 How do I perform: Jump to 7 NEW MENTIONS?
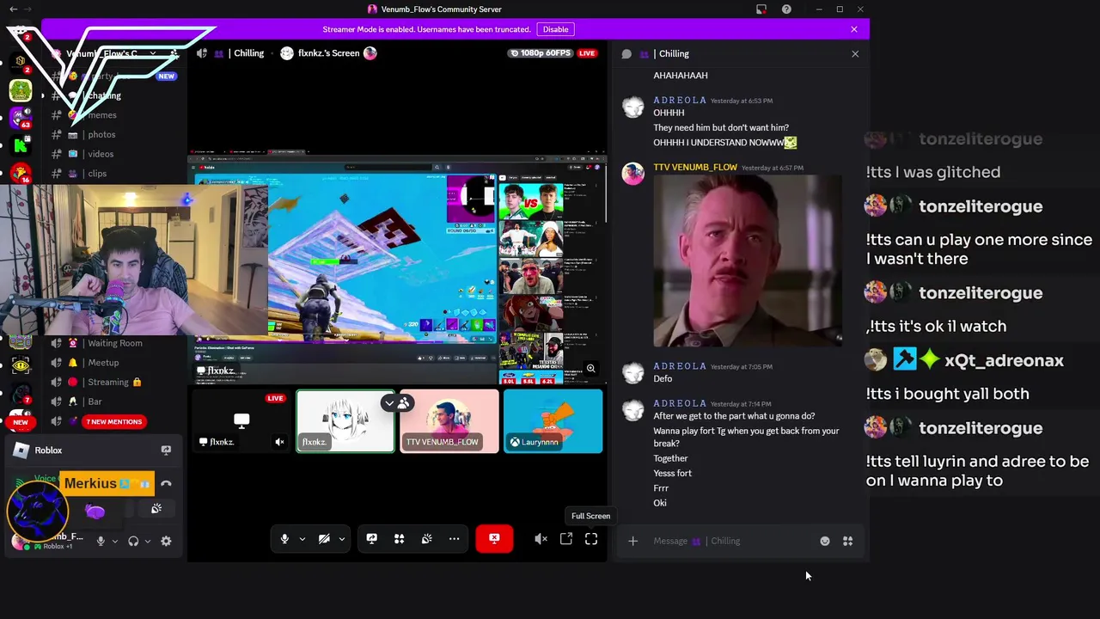[113, 422]
